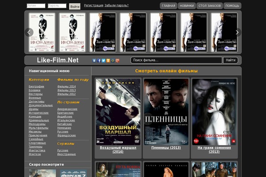Click the Пленницы (2013) title link

coord(166,148)
